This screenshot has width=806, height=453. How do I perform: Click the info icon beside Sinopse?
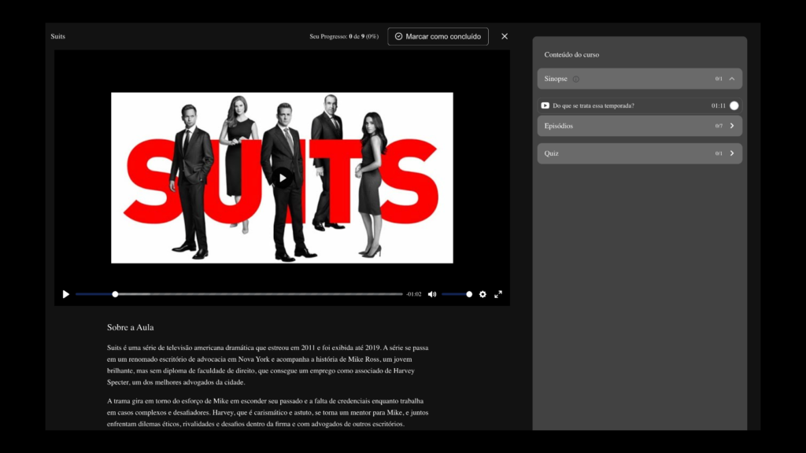pos(575,79)
